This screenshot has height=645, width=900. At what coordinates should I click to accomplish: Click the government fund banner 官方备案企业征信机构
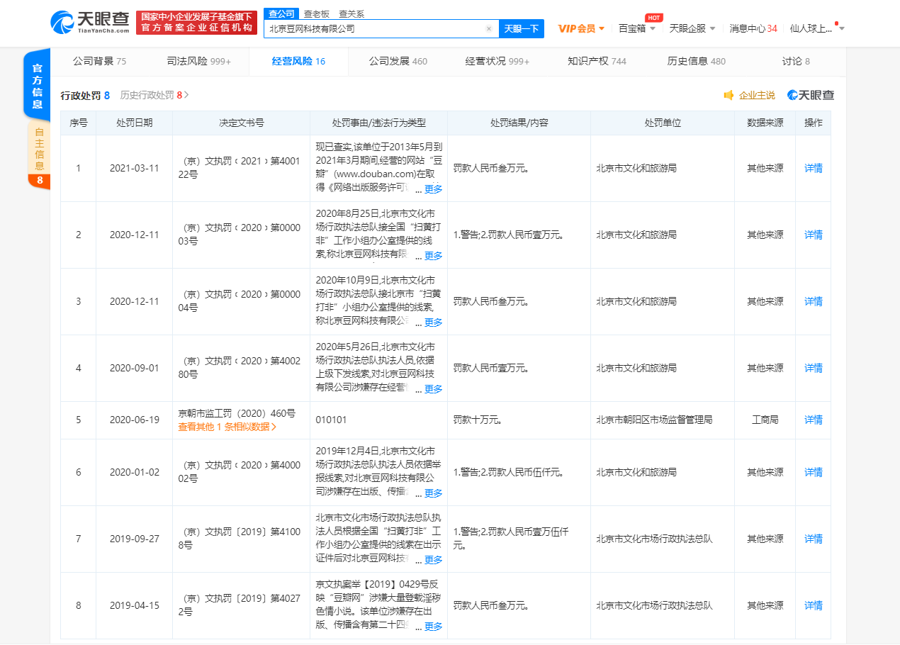point(196,22)
